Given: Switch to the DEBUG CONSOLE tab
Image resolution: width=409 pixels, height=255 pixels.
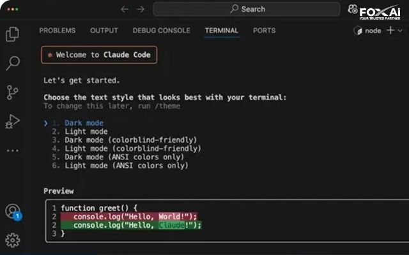Looking at the screenshot, I should pos(161,31).
